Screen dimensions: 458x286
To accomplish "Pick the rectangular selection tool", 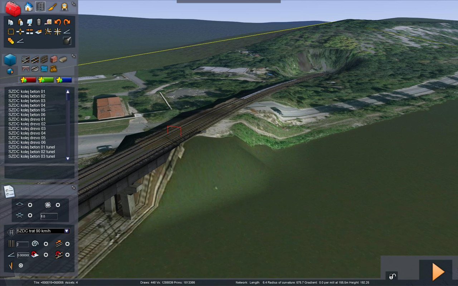I will [x=10, y=31].
